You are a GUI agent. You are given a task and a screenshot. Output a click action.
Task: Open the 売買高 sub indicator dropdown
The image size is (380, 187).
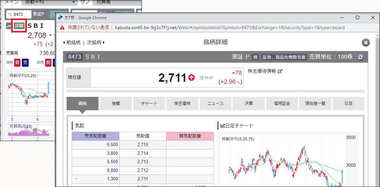pos(116,2)
